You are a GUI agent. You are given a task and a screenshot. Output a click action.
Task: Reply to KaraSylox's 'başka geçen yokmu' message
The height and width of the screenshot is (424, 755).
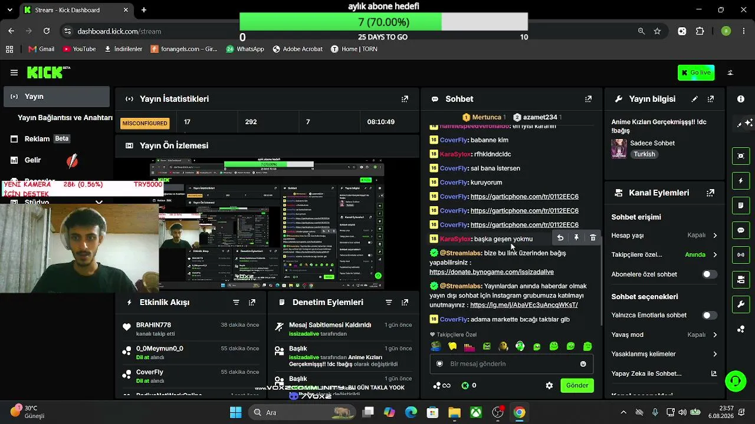coord(560,238)
